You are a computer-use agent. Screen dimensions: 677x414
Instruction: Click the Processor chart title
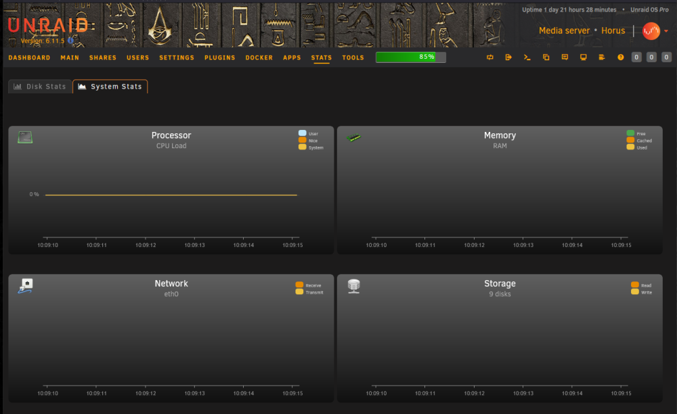171,135
